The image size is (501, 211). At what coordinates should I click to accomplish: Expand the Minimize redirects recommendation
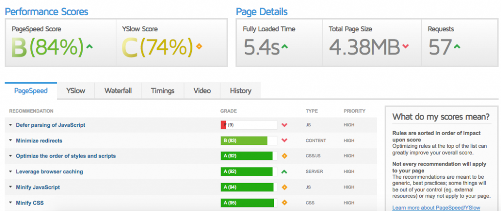pyautogui.click(x=10, y=141)
